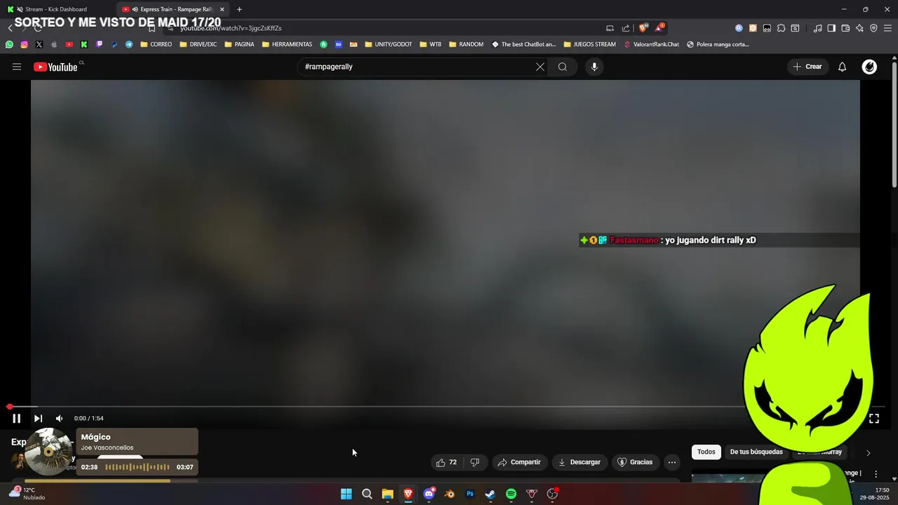Image resolution: width=898 pixels, height=505 pixels.
Task: Send a Gracias super thanks
Action: click(634, 462)
